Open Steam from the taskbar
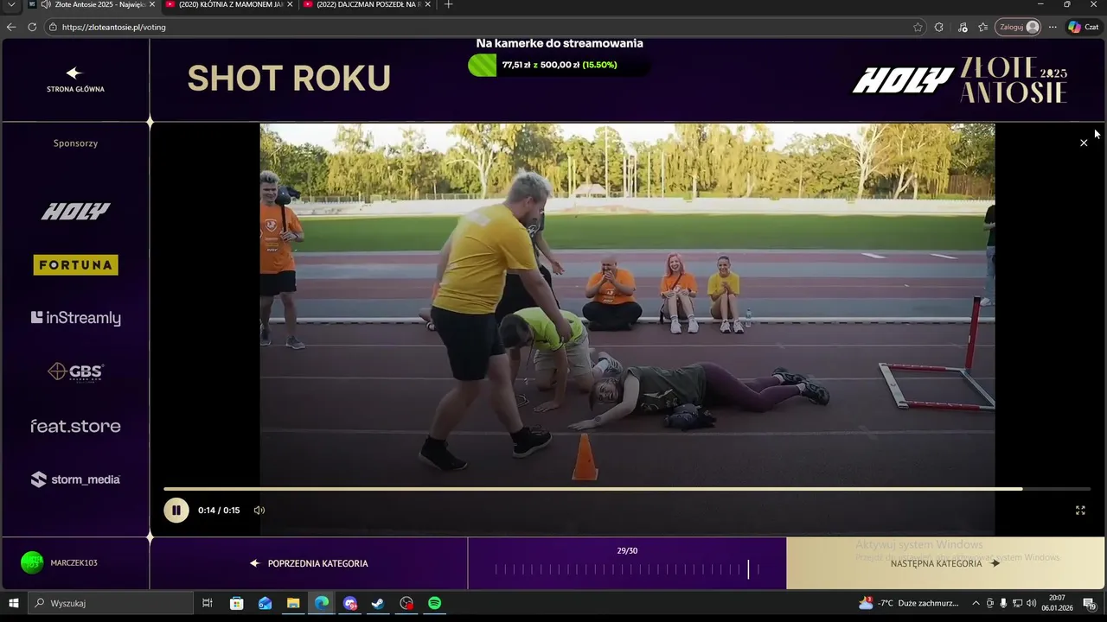Image resolution: width=1107 pixels, height=622 pixels. point(378,603)
